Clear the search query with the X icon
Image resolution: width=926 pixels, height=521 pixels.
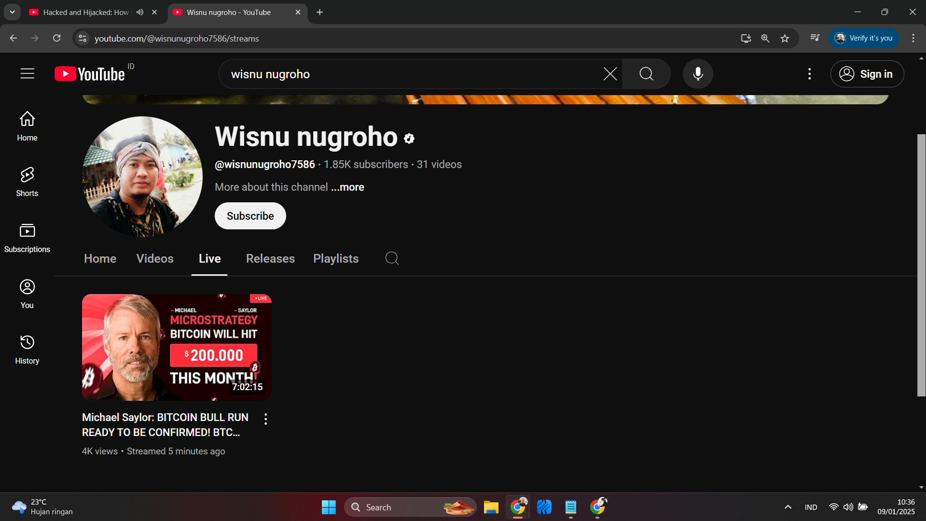point(609,74)
